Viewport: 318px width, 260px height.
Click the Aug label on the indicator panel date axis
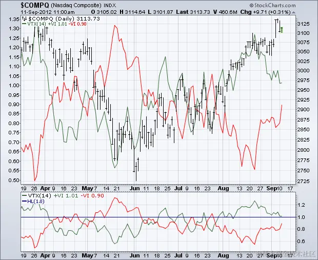click(223, 255)
